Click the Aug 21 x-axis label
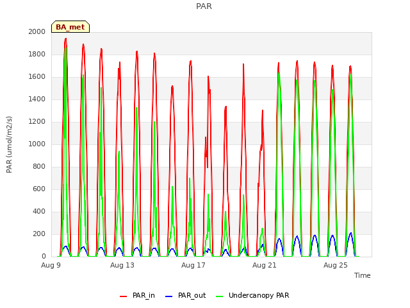 tap(265, 265)
